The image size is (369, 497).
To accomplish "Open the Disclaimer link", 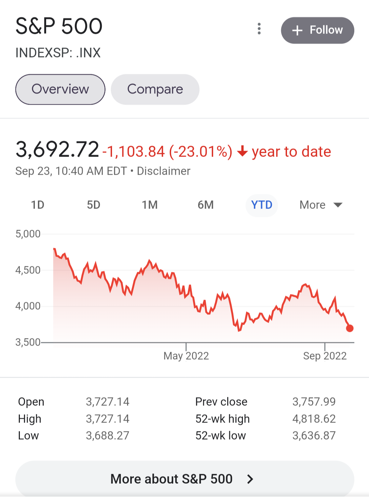I will click(164, 171).
